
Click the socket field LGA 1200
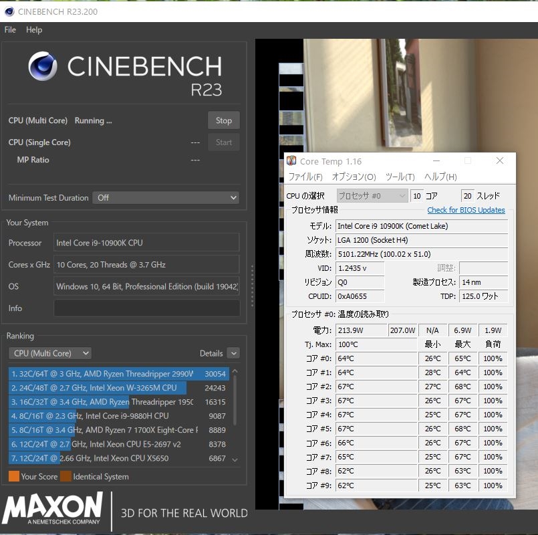click(422, 240)
